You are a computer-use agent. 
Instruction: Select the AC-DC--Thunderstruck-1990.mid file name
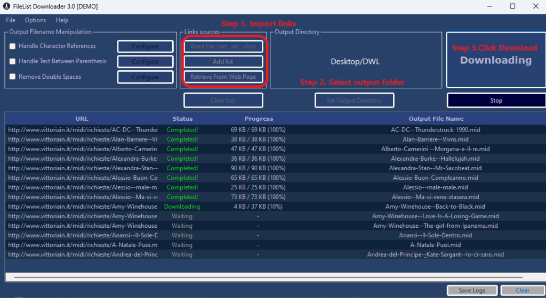435,129
